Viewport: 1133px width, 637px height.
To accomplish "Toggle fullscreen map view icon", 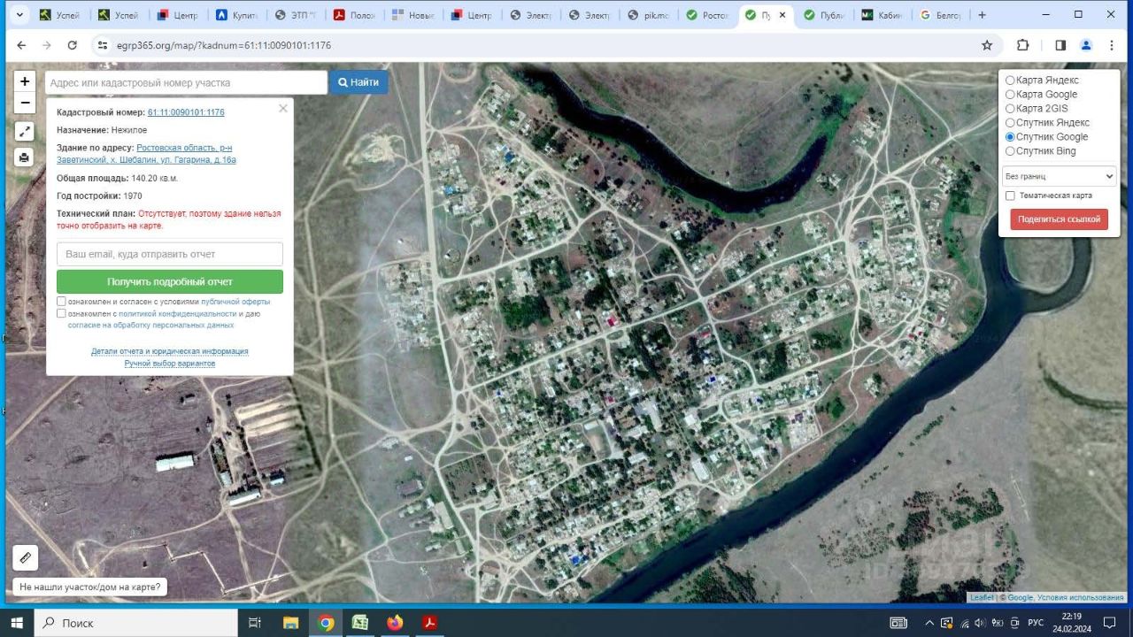I will (25, 131).
